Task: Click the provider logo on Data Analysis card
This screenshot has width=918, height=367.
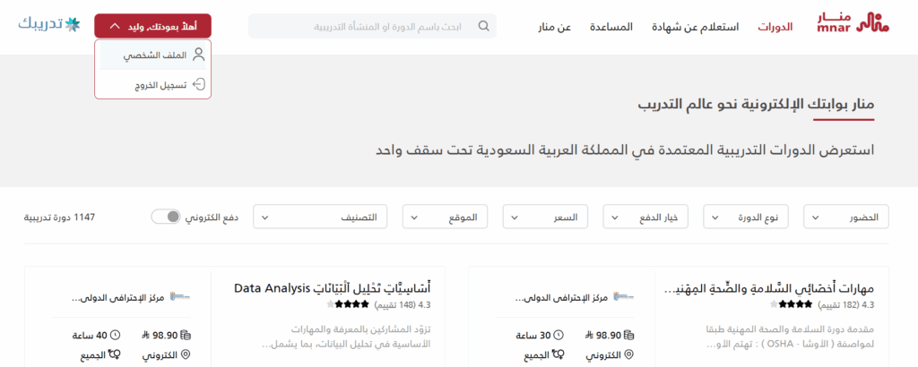Action: click(178, 297)
